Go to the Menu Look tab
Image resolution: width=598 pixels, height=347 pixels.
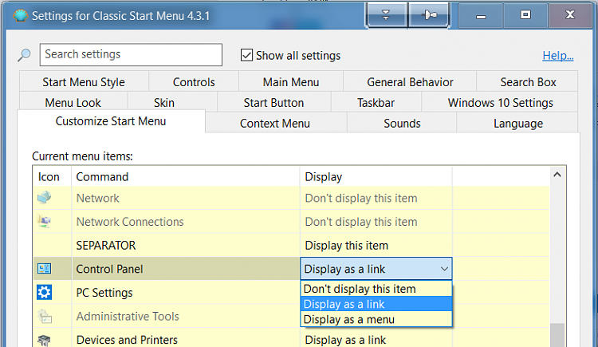73,102
